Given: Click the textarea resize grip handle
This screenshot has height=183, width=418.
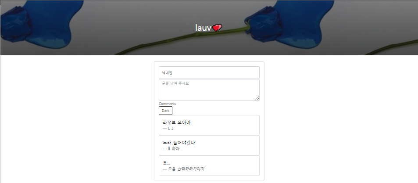Looking at the screenshot, I should (x=257, y=98).
